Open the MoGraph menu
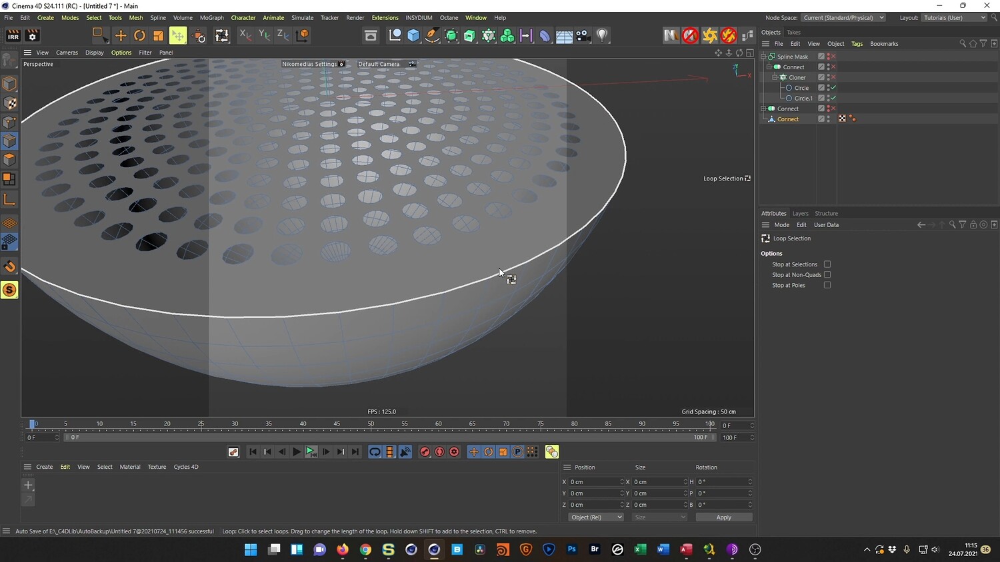1000x562 pixels. point(212,18)
